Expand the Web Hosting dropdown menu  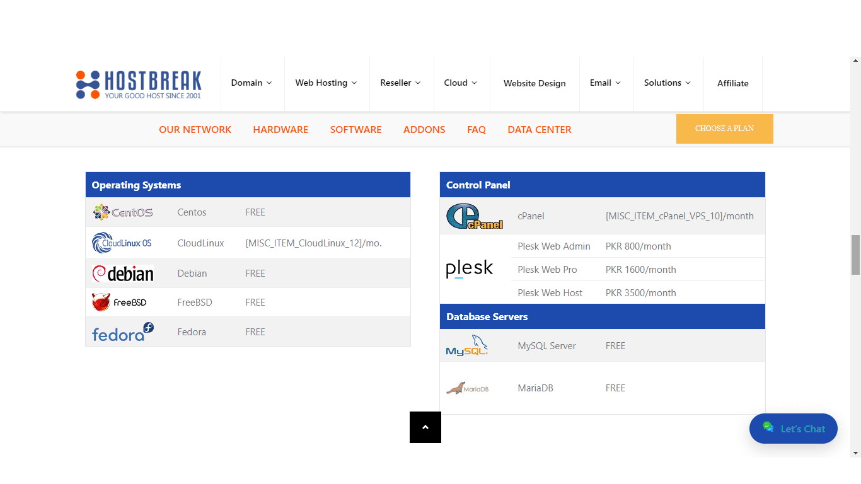[x=326, y=83]
